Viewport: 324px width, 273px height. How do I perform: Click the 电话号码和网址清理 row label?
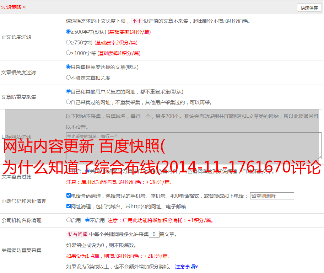[x=24, y=201]
